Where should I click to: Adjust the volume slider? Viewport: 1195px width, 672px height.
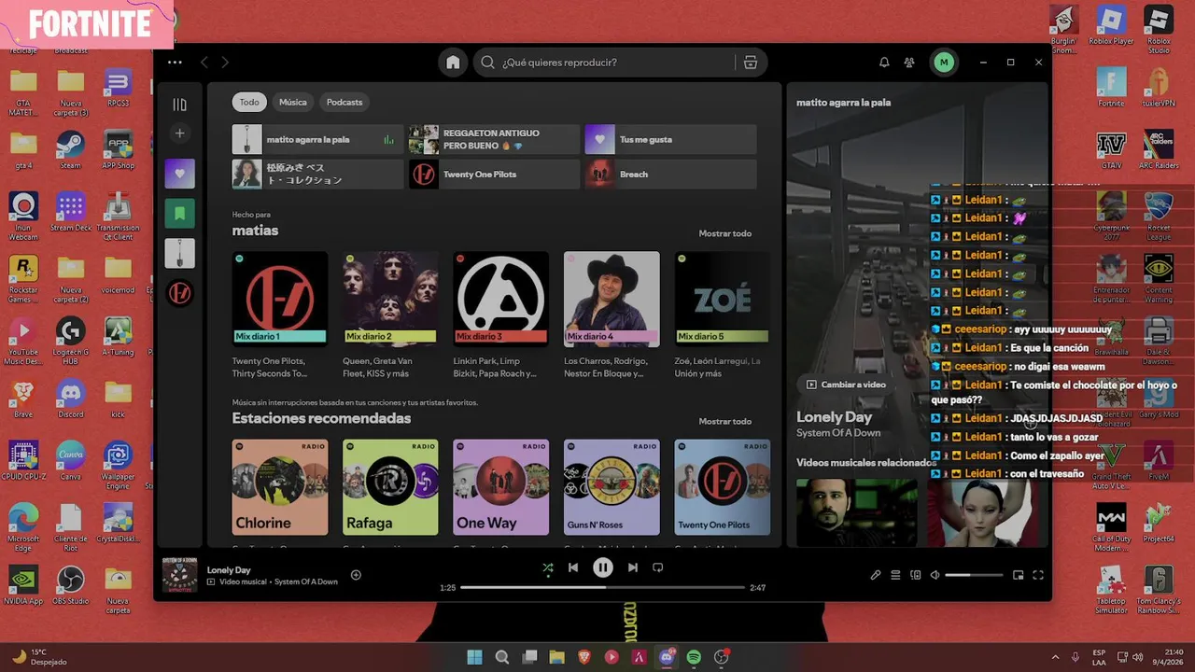pos(974,575)
